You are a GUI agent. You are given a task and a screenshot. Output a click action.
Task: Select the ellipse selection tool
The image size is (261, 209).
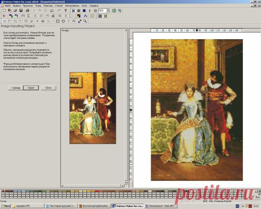point(63,21)
